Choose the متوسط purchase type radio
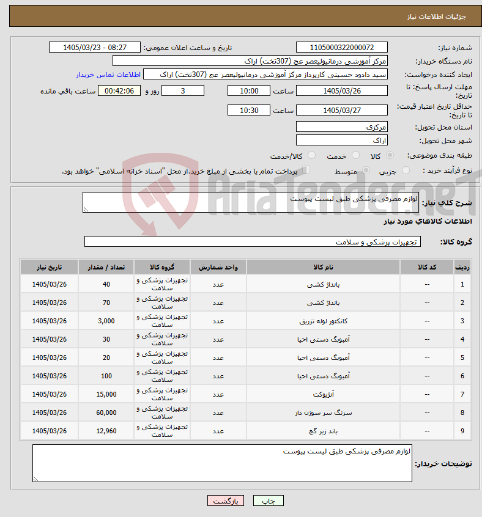 pyautogui.click(x=366, y=170)
